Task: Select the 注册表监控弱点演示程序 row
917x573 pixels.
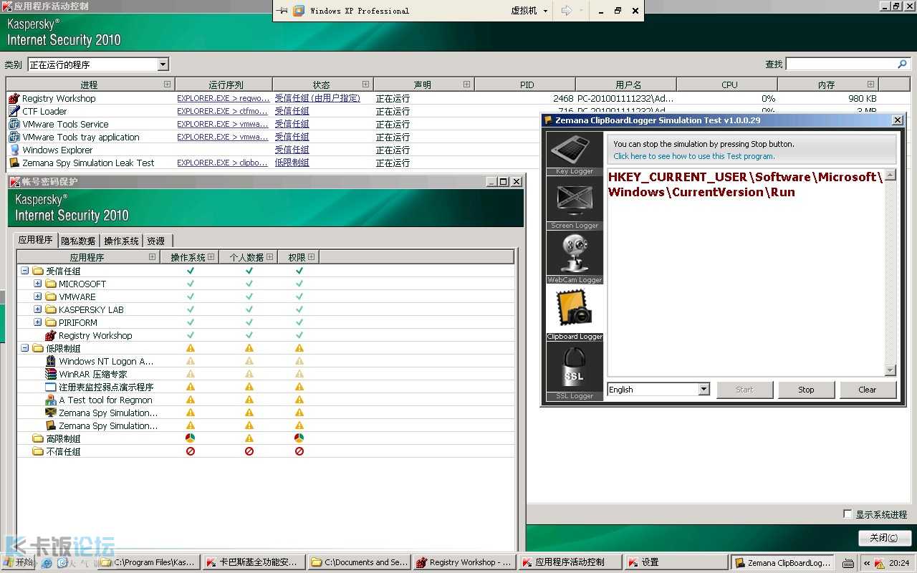Action: pos(265,387)
